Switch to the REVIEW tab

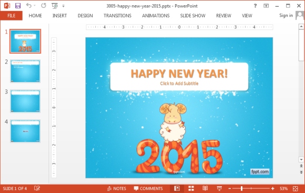click(x=223, y=16)
